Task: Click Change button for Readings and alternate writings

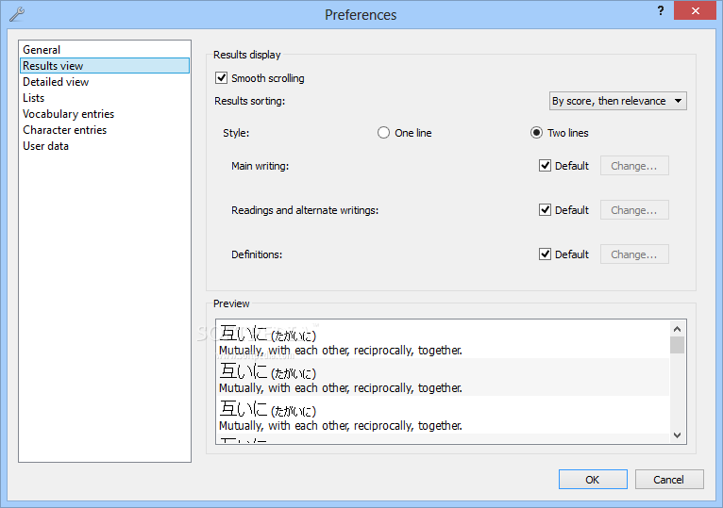Action: point(634,210)
